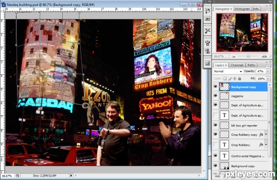Hide the Crop Robbery copy layer
Viewport: 277px width, 180px height.
click(215, 134)
